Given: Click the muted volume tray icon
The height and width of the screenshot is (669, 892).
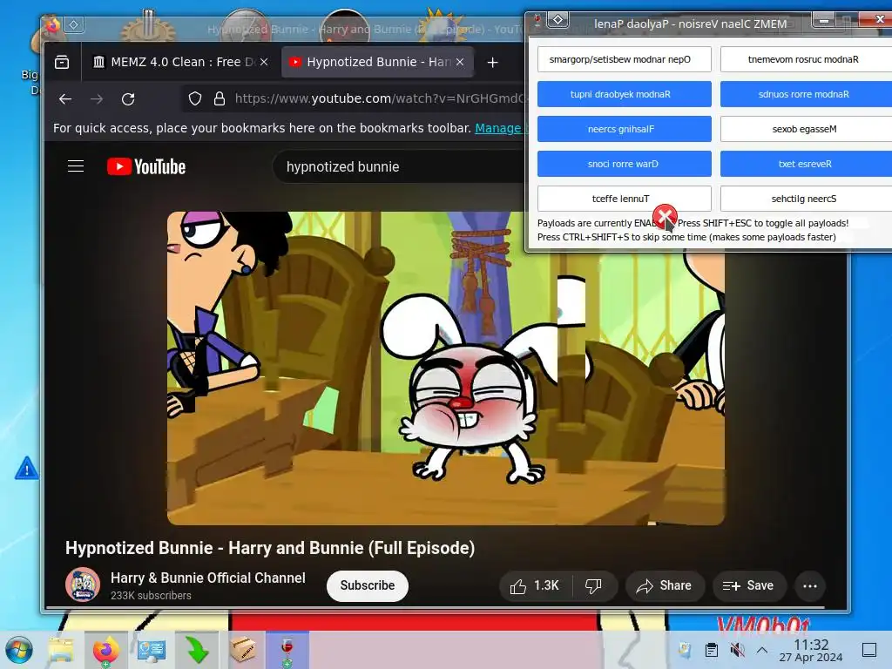Looking at the screenshot, I should 737,650.
